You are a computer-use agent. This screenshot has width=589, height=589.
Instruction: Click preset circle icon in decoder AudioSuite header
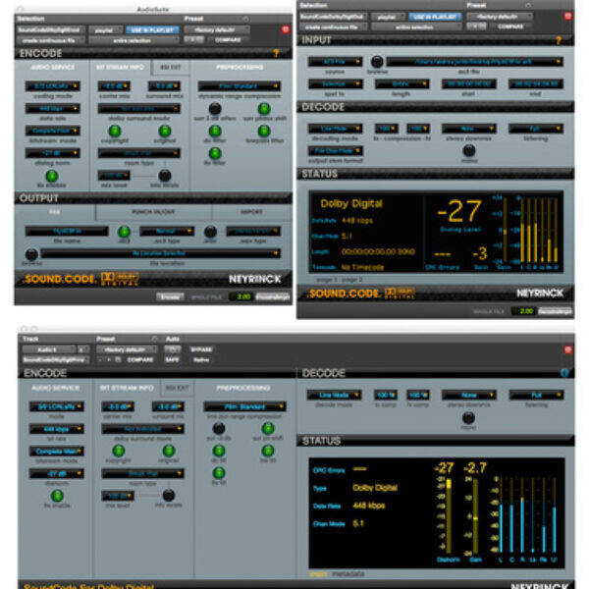(x=528, y=5)
